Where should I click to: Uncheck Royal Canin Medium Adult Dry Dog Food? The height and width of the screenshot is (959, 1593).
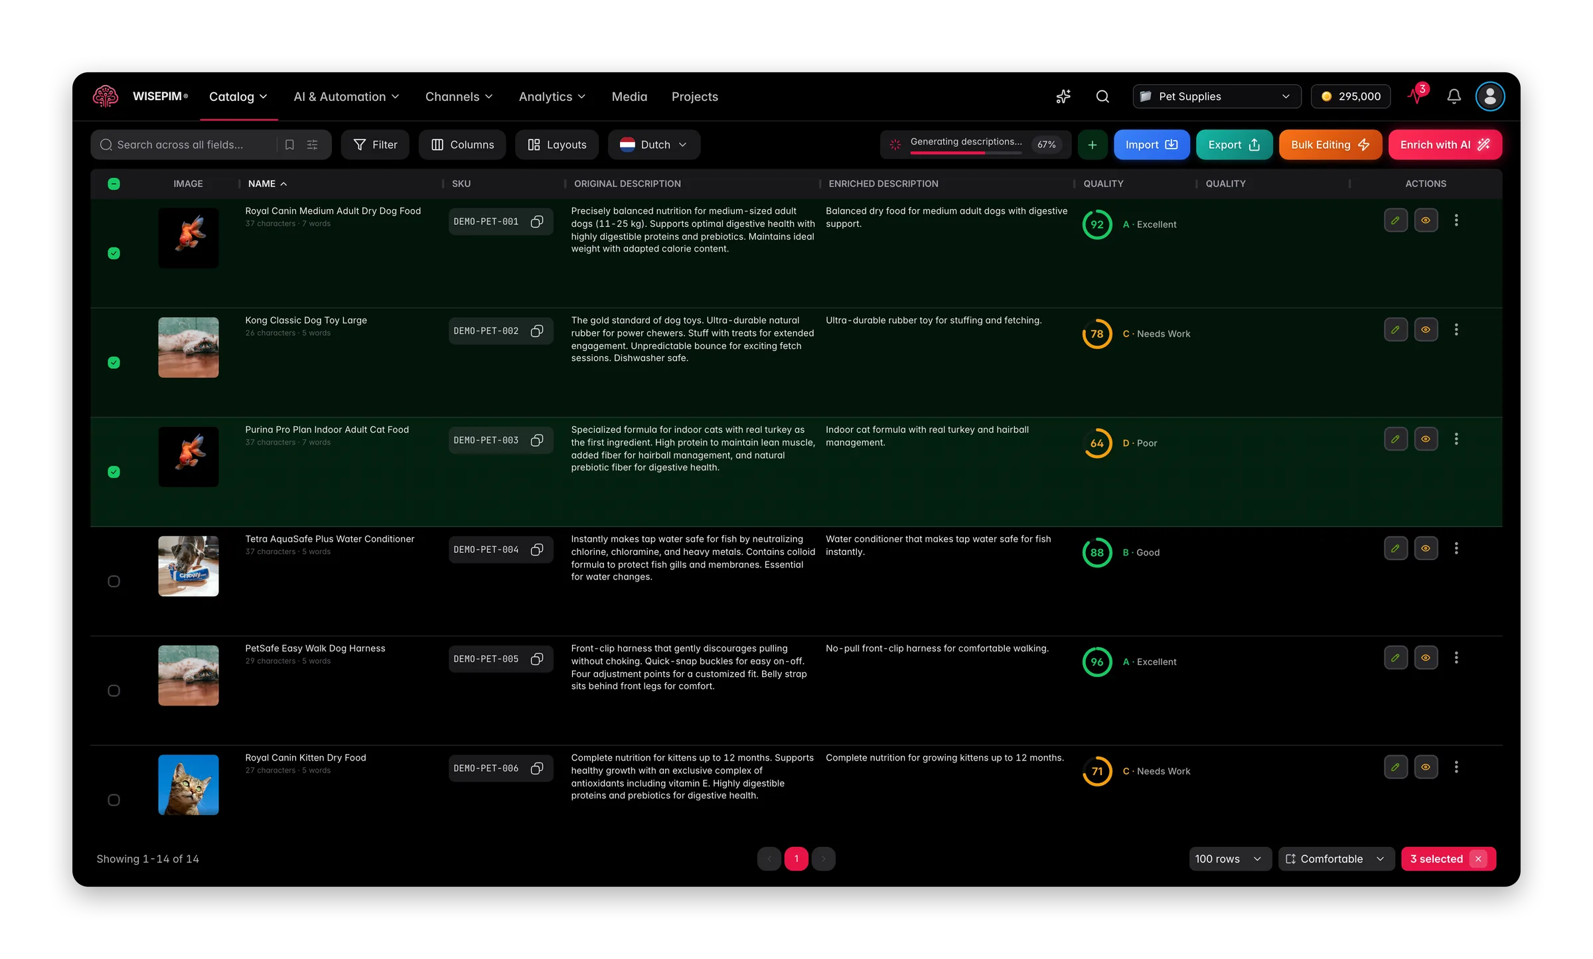point(114,254)
